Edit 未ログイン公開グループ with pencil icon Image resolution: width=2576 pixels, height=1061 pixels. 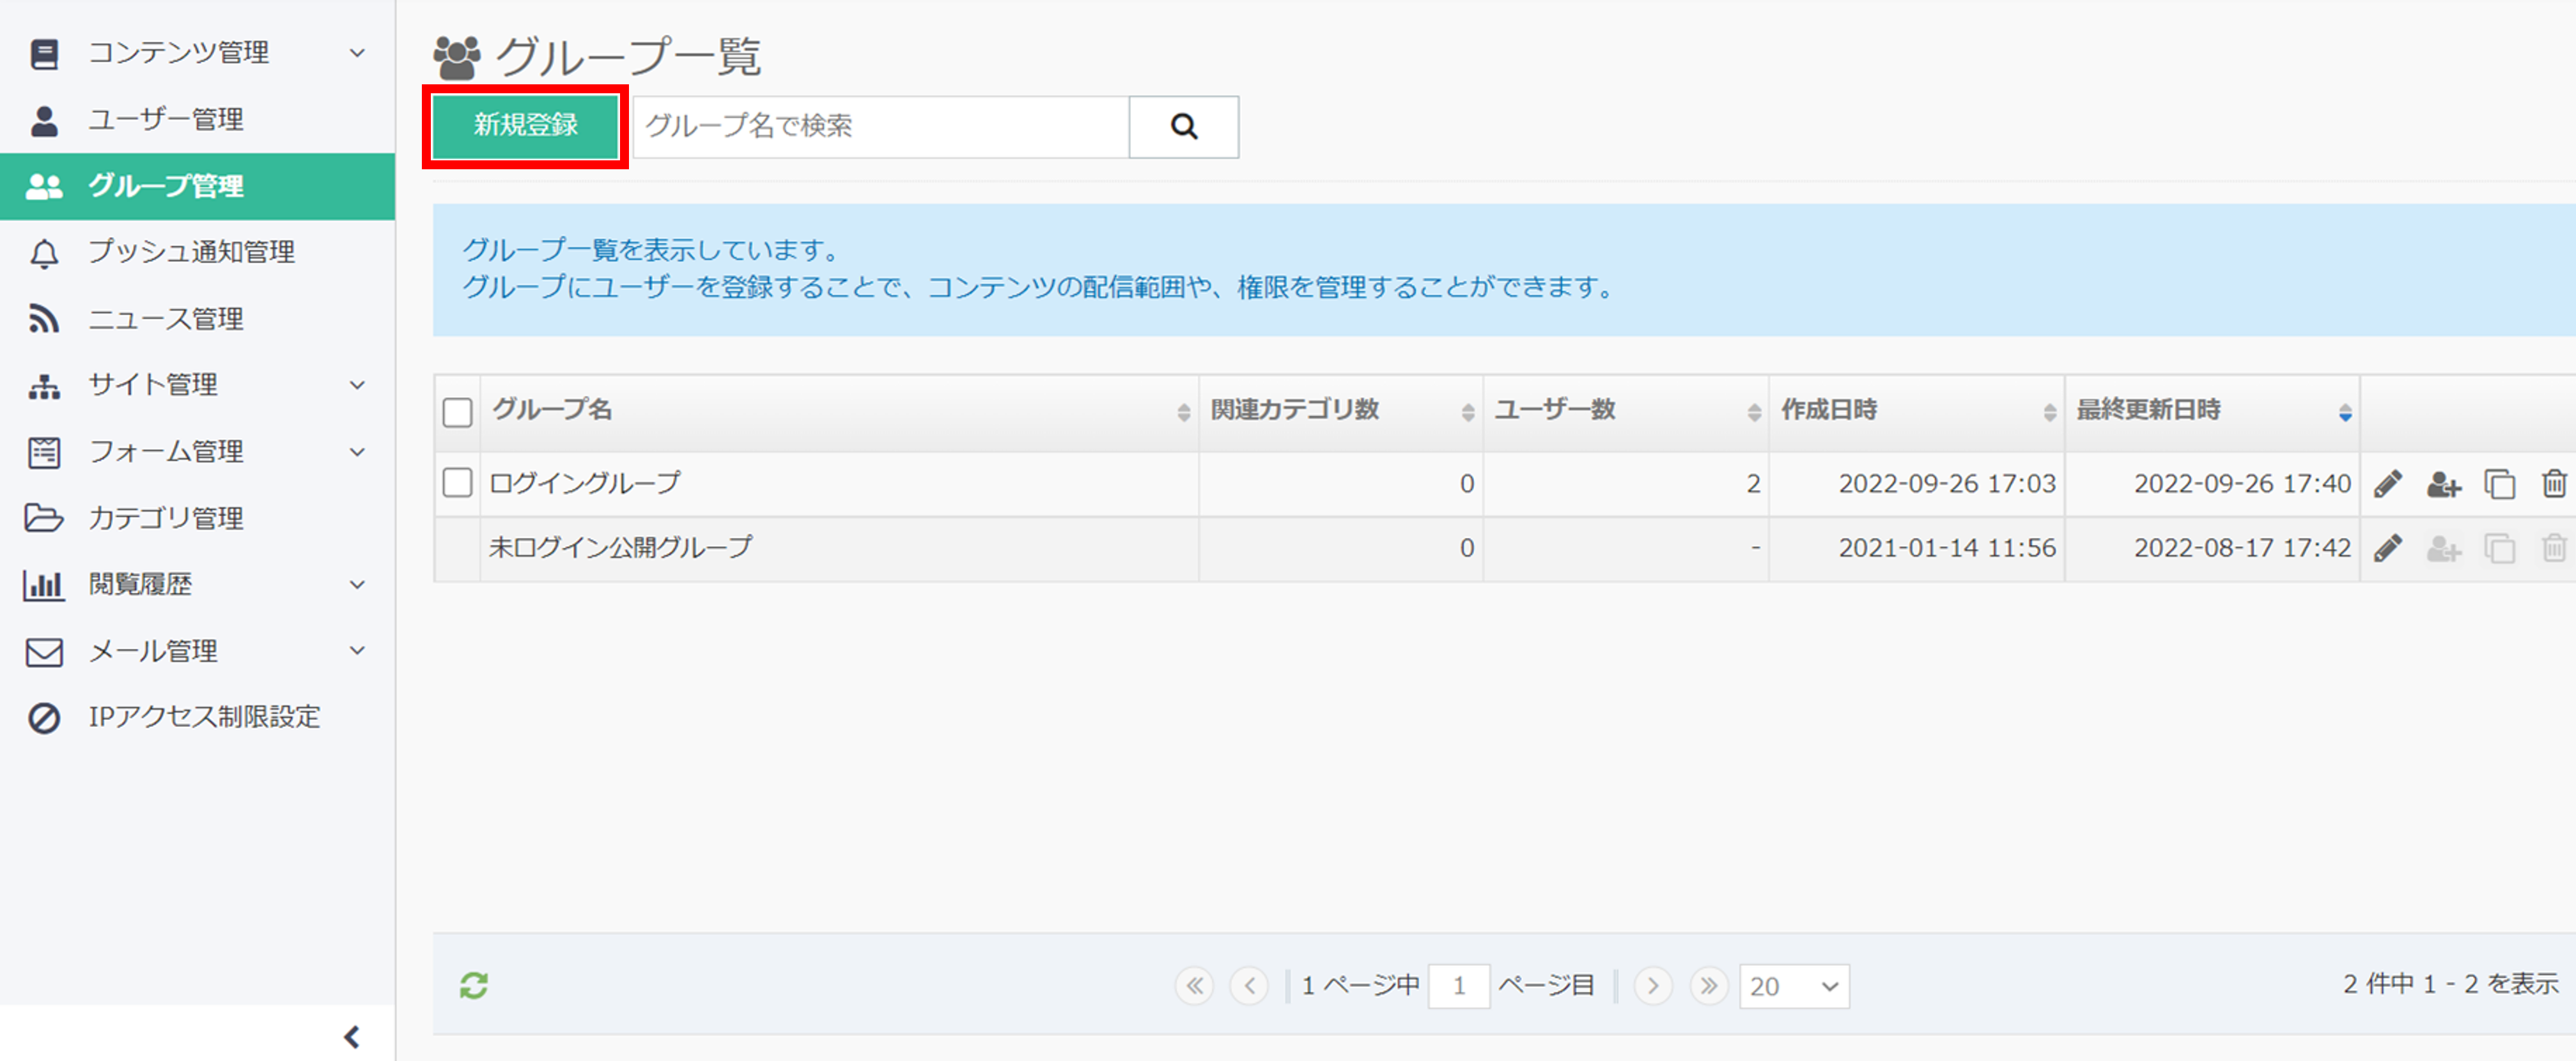coord(2388,547)
